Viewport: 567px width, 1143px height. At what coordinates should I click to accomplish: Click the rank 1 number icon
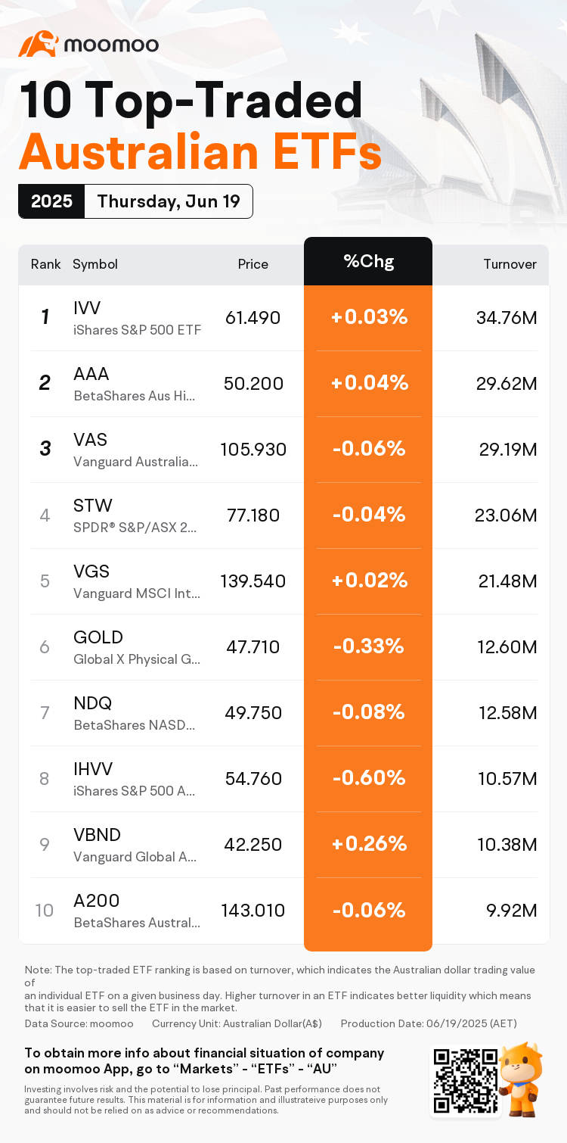click(45, 318)
